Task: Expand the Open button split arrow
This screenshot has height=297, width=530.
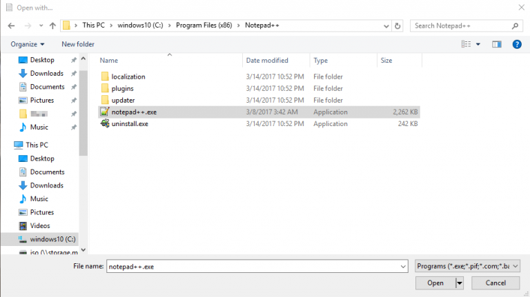Action: 459,283
